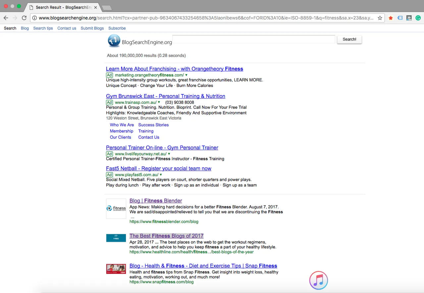Open Fast5 Netball ad link
The width and height of the screenshot is (424, 293).
click(x=159, y=169)
